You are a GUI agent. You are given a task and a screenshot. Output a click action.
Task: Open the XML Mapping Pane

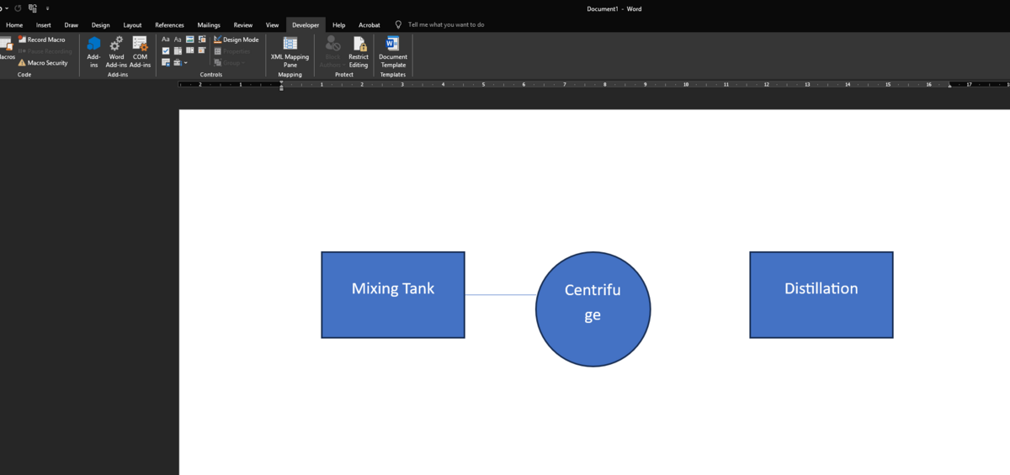290,50
